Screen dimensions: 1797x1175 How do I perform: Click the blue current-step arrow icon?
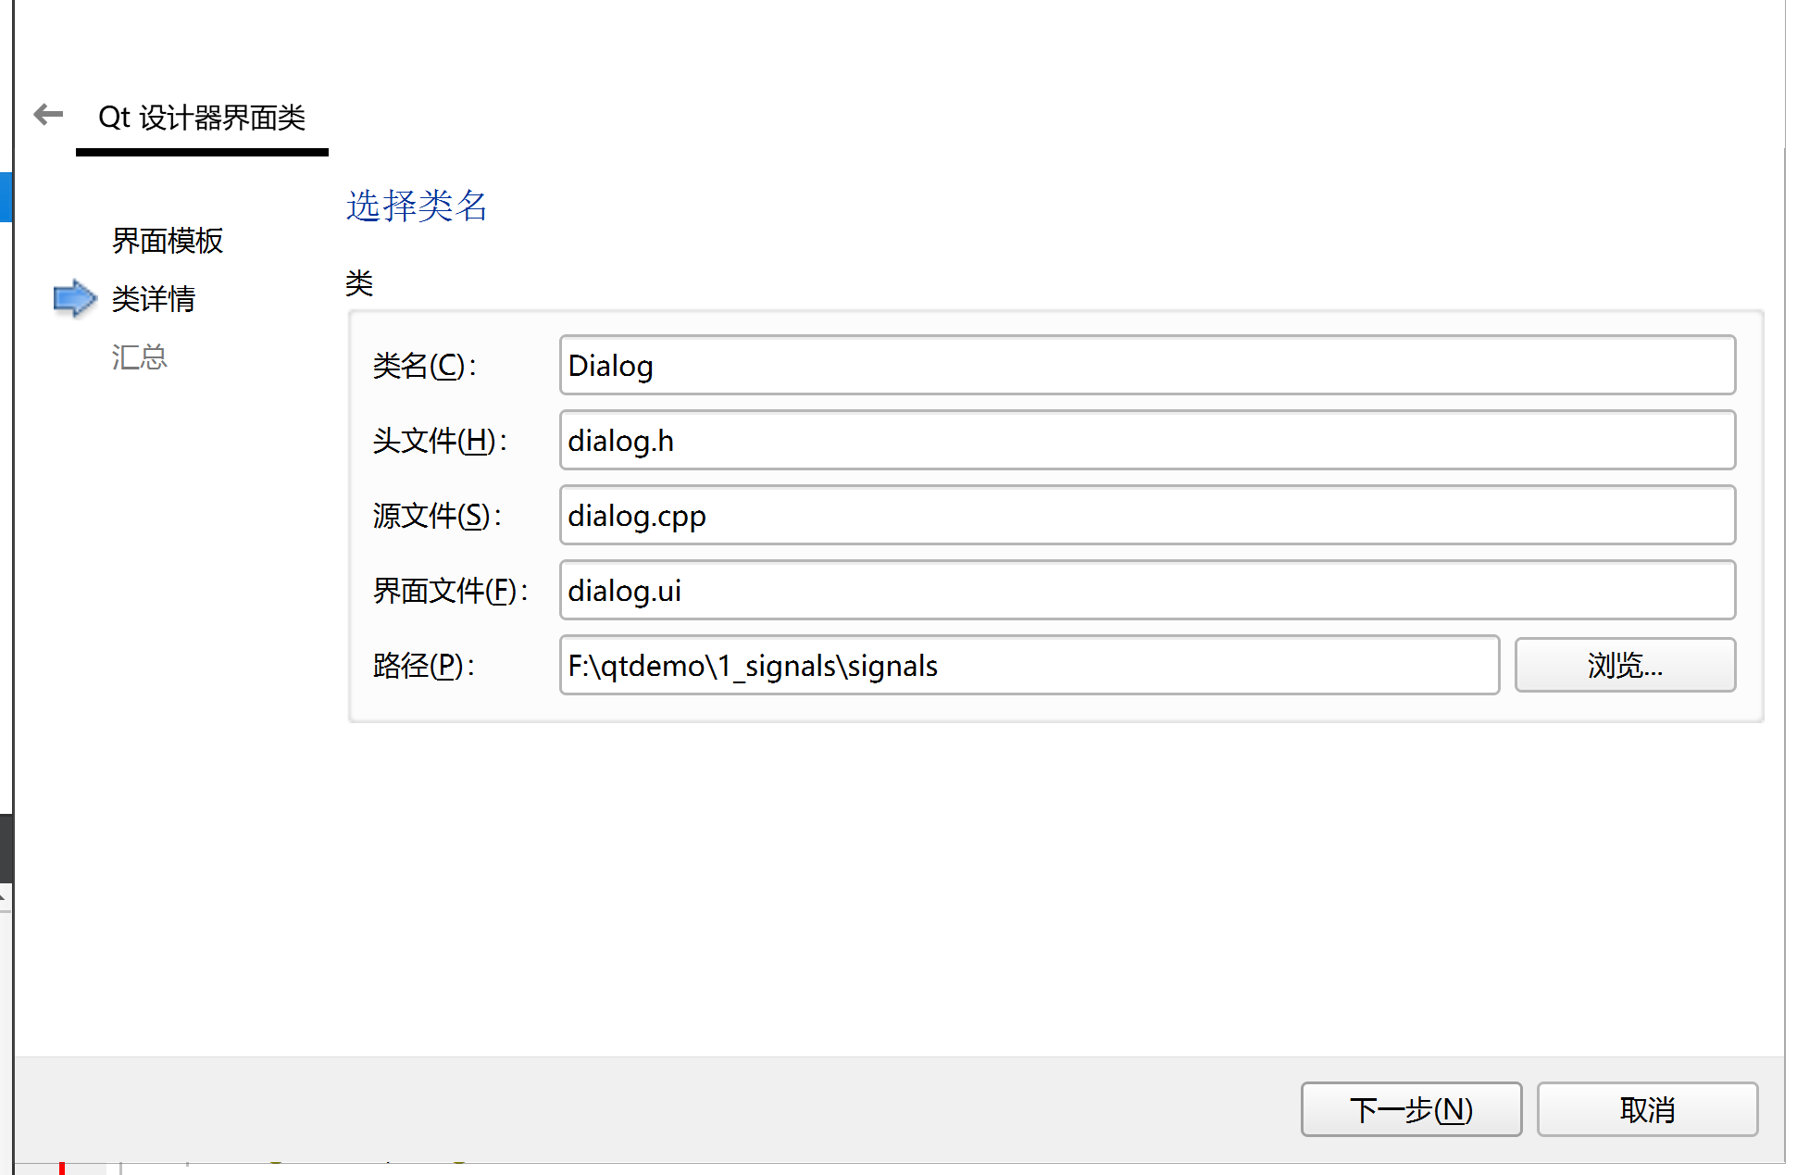coord(75,298)
